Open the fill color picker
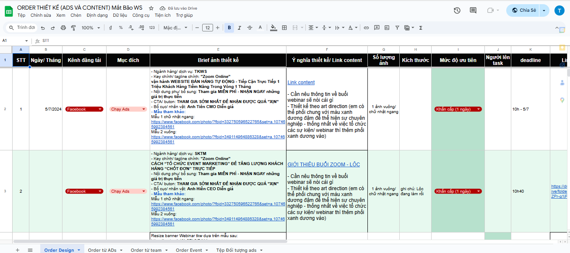The height and width of the screenshot is (253, 570). [x=273, y=28]
